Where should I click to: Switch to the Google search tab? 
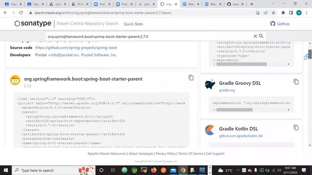point(147,4)
